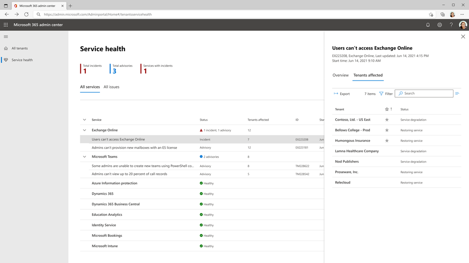Screen dimensions: 469x263
Task: Select Service health in sidebar
Action: pos(22,60)
